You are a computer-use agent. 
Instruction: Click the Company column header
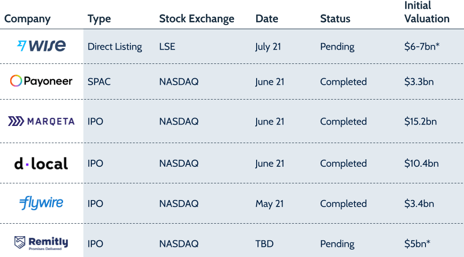coord(27,19)
